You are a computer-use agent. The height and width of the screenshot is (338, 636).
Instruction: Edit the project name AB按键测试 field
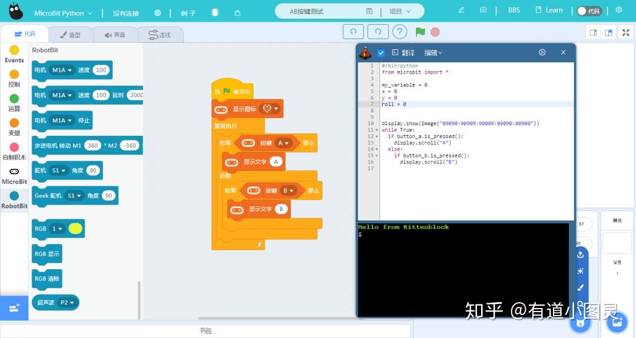coord(307,11)
